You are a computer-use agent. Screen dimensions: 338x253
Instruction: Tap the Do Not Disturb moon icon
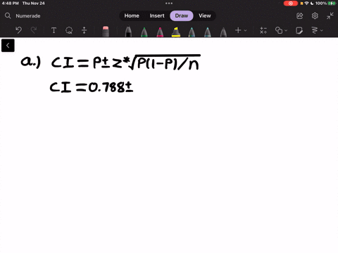(312, 4)
